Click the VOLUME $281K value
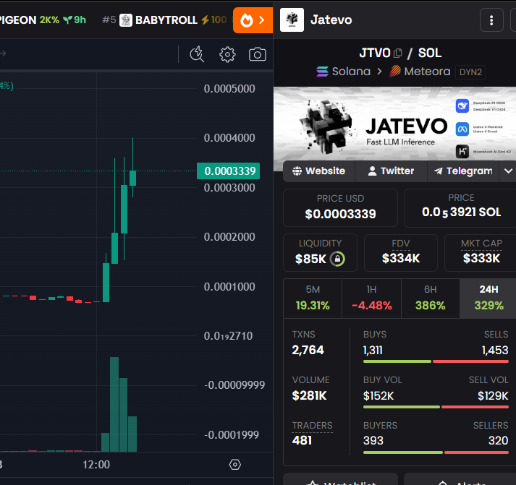Image resolution: width=516 pixels, height=485 pixels. pos(309,395)
